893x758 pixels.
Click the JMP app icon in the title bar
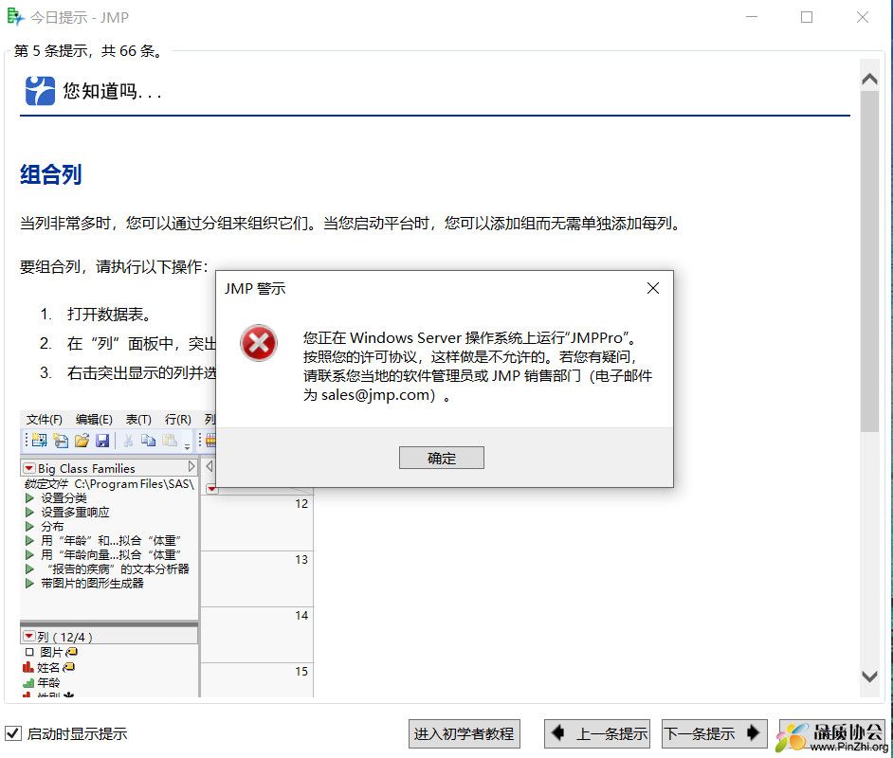[15, 17]
